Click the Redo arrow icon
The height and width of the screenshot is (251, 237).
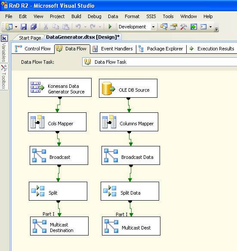[x=93, y=26]
